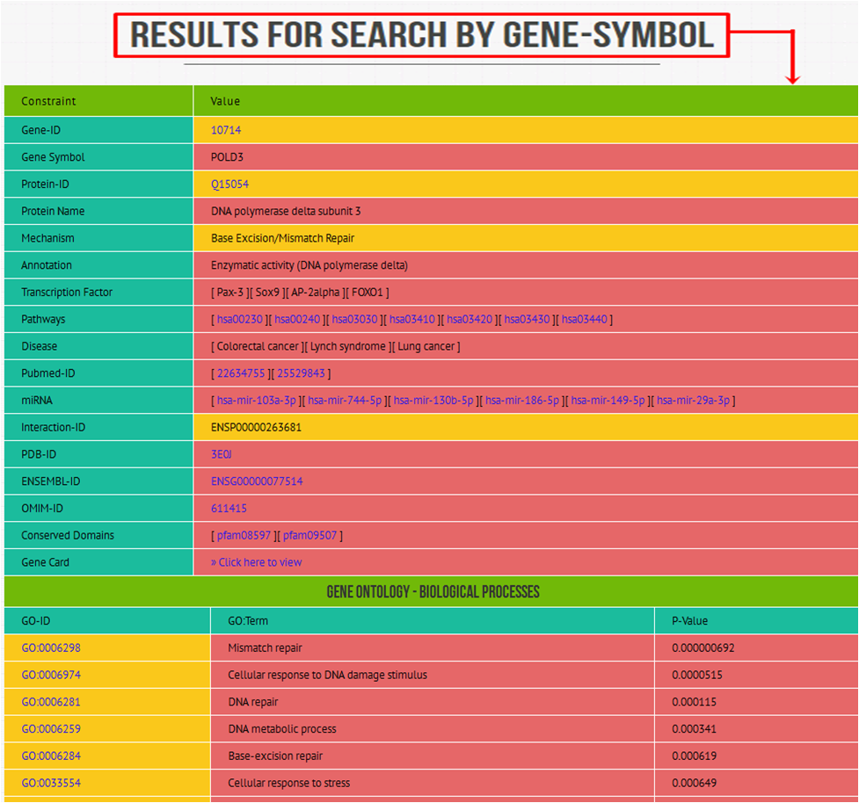Open conserved domain pfam08597 link
The height and width of the screenshot is (803, 859).
[x=244, y=535]
